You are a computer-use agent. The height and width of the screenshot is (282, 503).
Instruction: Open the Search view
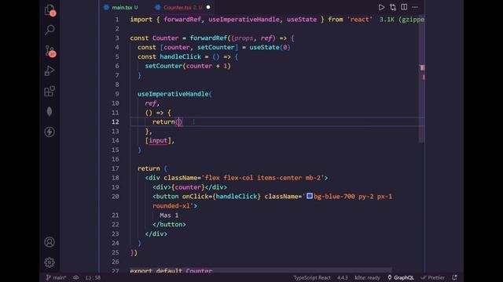pos(50,30)
